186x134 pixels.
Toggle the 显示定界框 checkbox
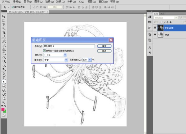(x=12, y=7)
